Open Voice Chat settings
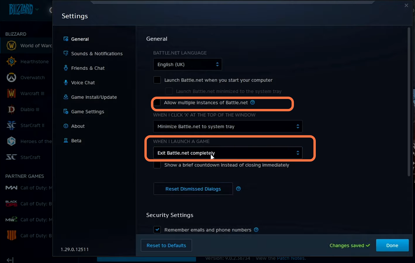Viewport: 415px width, 263px height. (79, 83)
